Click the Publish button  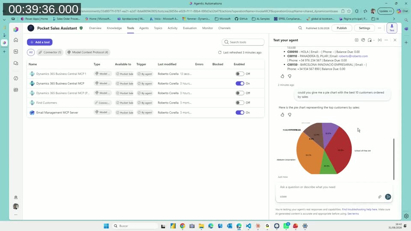tap(342, 28)
